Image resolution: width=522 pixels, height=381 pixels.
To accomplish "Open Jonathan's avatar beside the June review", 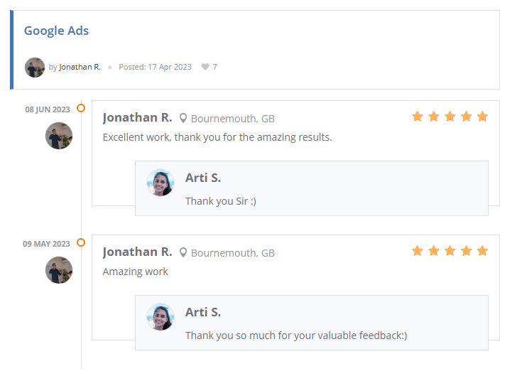I will pos(59,136).
